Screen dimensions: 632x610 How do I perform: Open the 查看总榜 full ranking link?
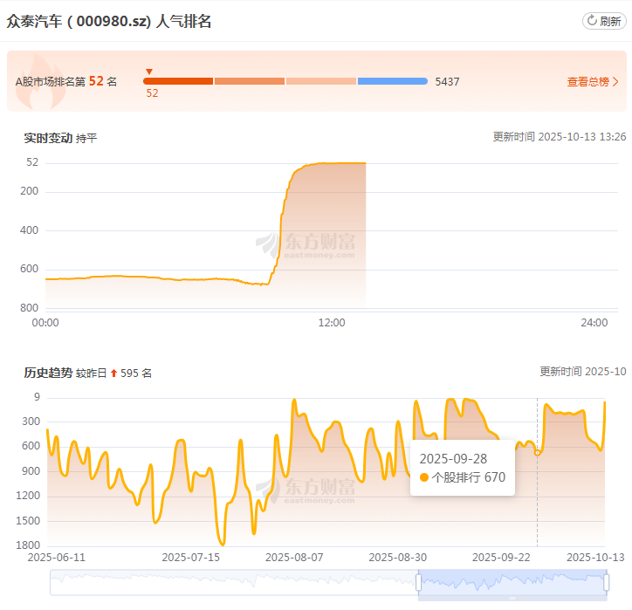pos(593,82)
